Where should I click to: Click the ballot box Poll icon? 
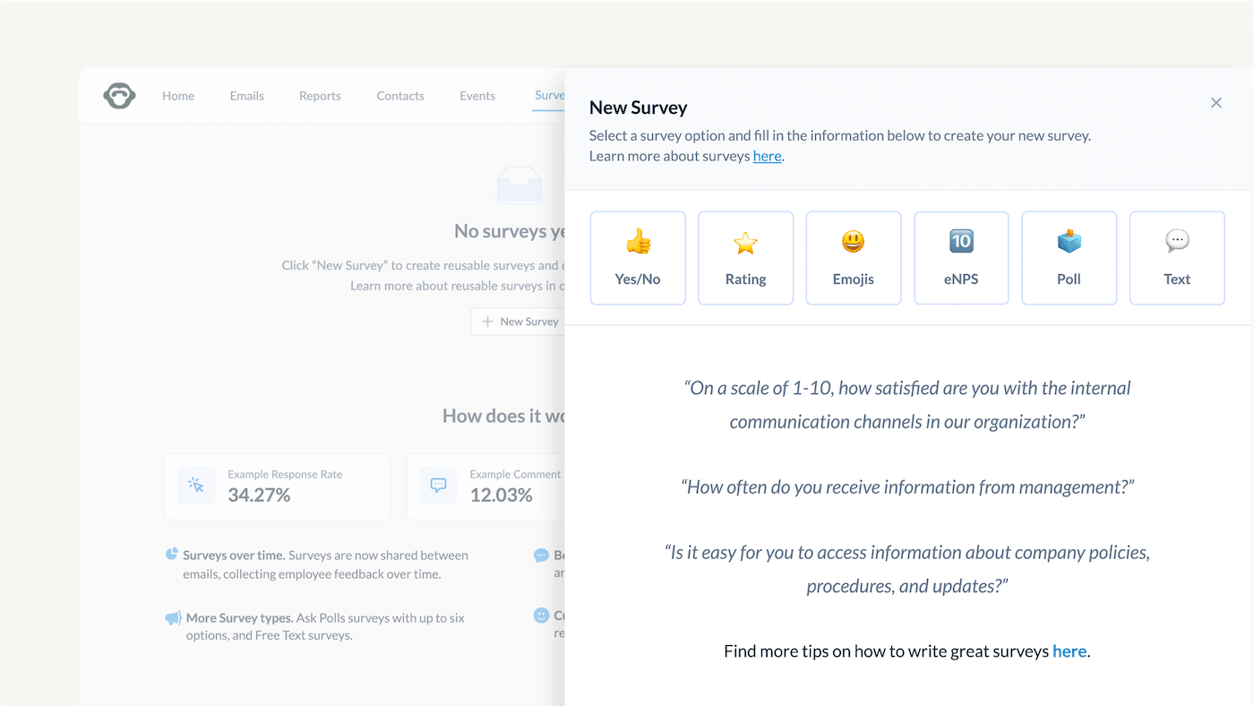pyautogui.click(x=1069, y=241)
